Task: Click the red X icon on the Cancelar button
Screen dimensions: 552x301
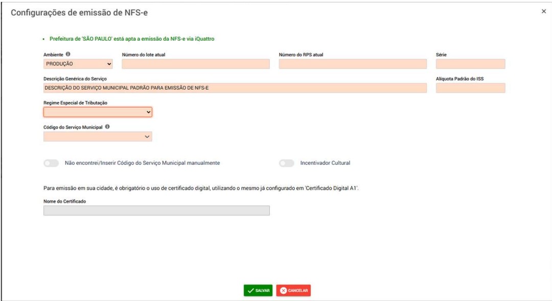Action: point(283,290)
